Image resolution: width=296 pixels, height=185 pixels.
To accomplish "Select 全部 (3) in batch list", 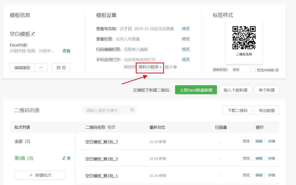I will 22,141.
